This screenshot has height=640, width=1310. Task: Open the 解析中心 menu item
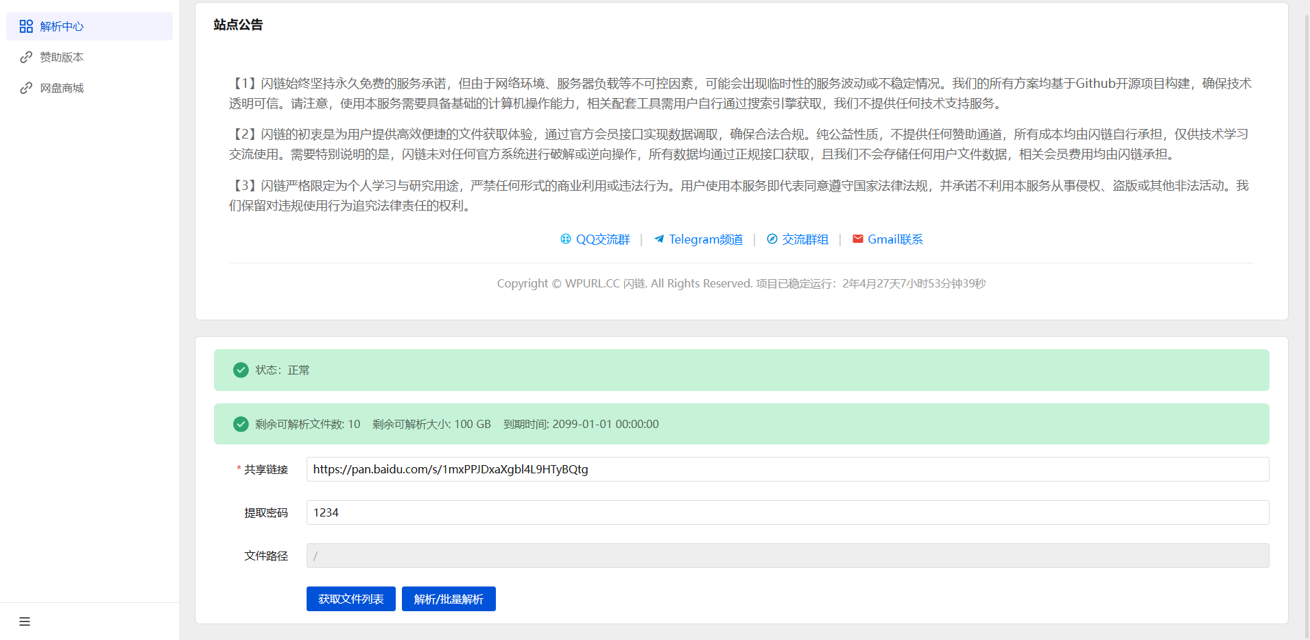pyautogui.click(x=62, y=26)
